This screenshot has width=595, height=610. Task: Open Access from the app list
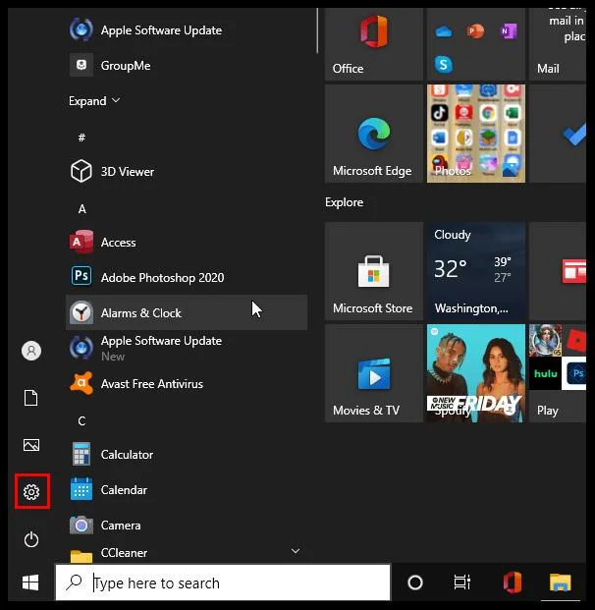point(187,242)
